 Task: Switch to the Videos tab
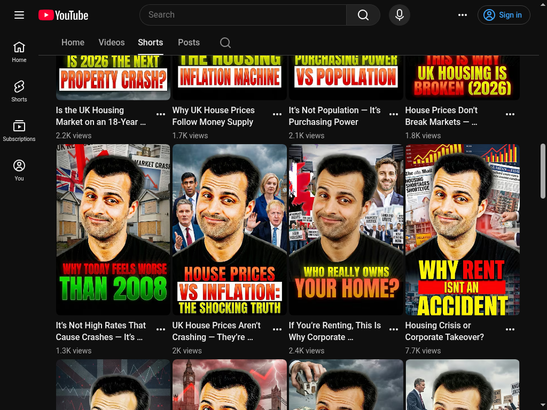point(112,43)
